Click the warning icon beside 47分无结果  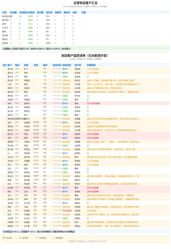click(88, 165)
